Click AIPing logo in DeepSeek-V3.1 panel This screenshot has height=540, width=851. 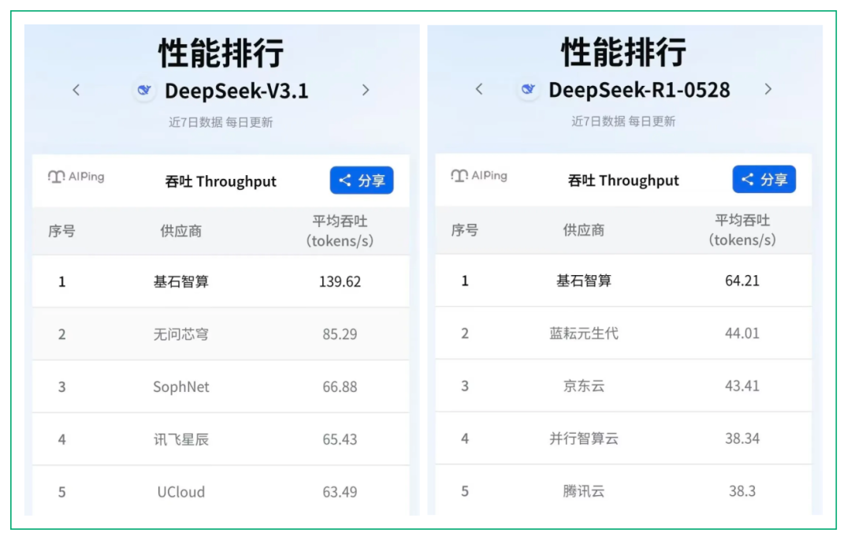[76, 177]
